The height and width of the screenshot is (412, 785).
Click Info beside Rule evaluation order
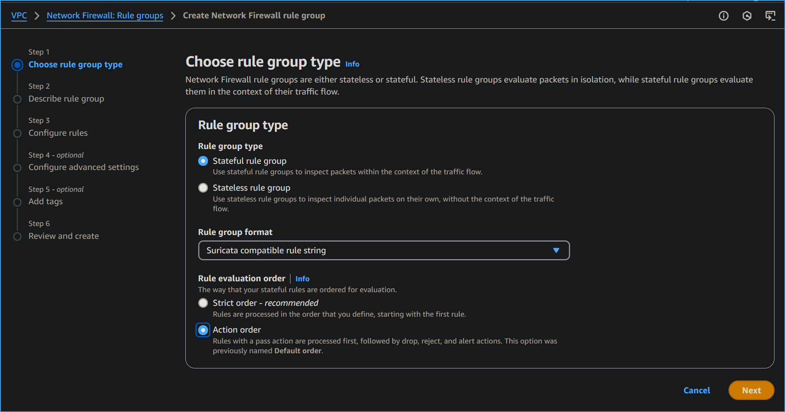[x=302, y=279]
